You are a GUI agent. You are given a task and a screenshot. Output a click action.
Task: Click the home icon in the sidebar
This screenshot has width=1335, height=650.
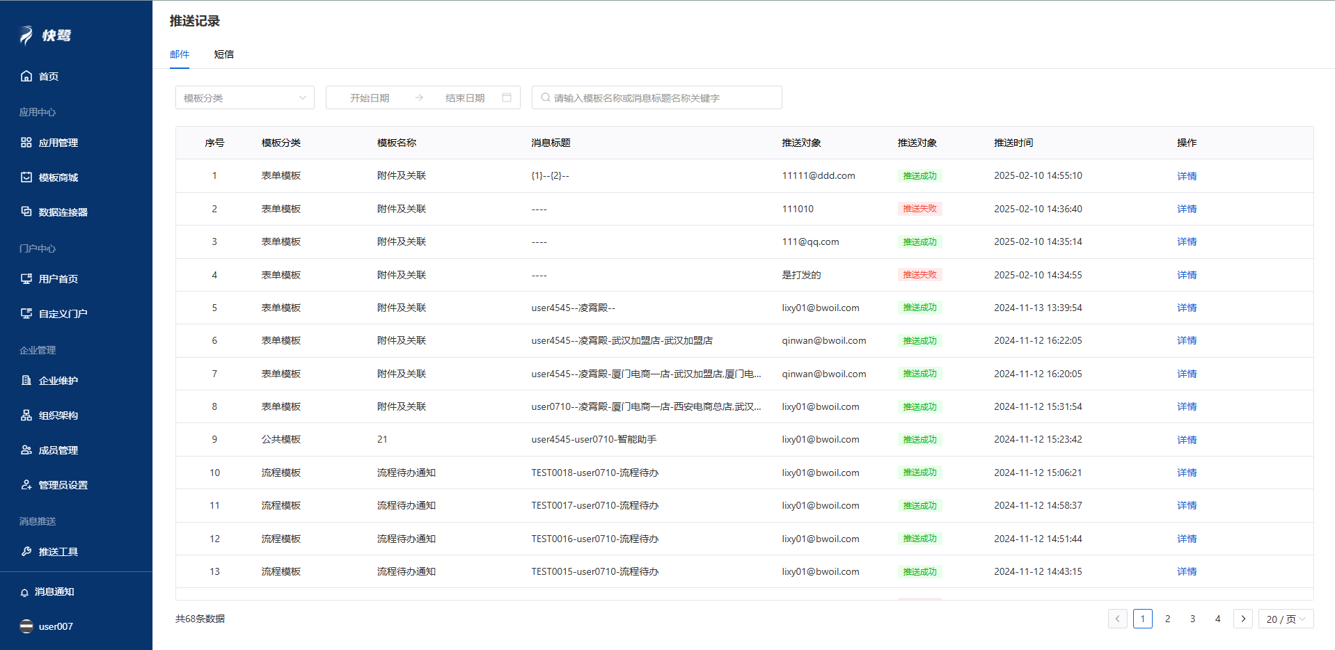point(26,76)
